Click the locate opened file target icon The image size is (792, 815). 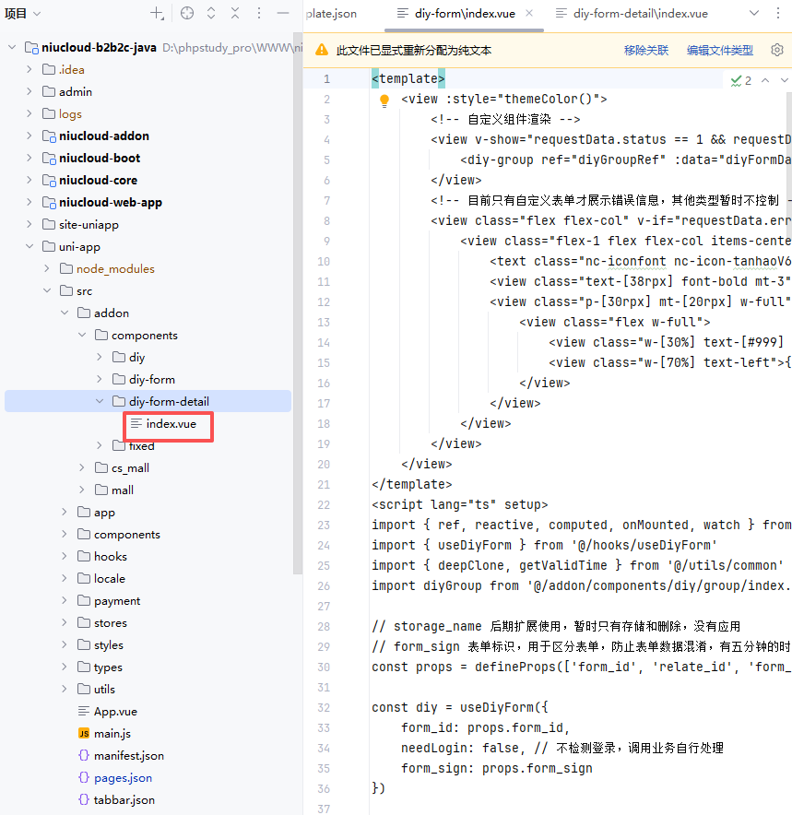(x=187, y=13)
